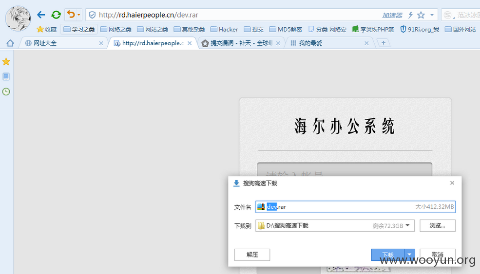Click the 取消 cancel button
This screenshot has height=274, width=480.
click(x=438, y=255)
